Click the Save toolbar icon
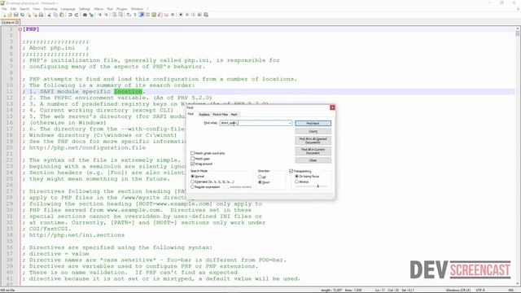Image resolution: width=521 pixels, height=293 pixels. (x=15, y=15)
